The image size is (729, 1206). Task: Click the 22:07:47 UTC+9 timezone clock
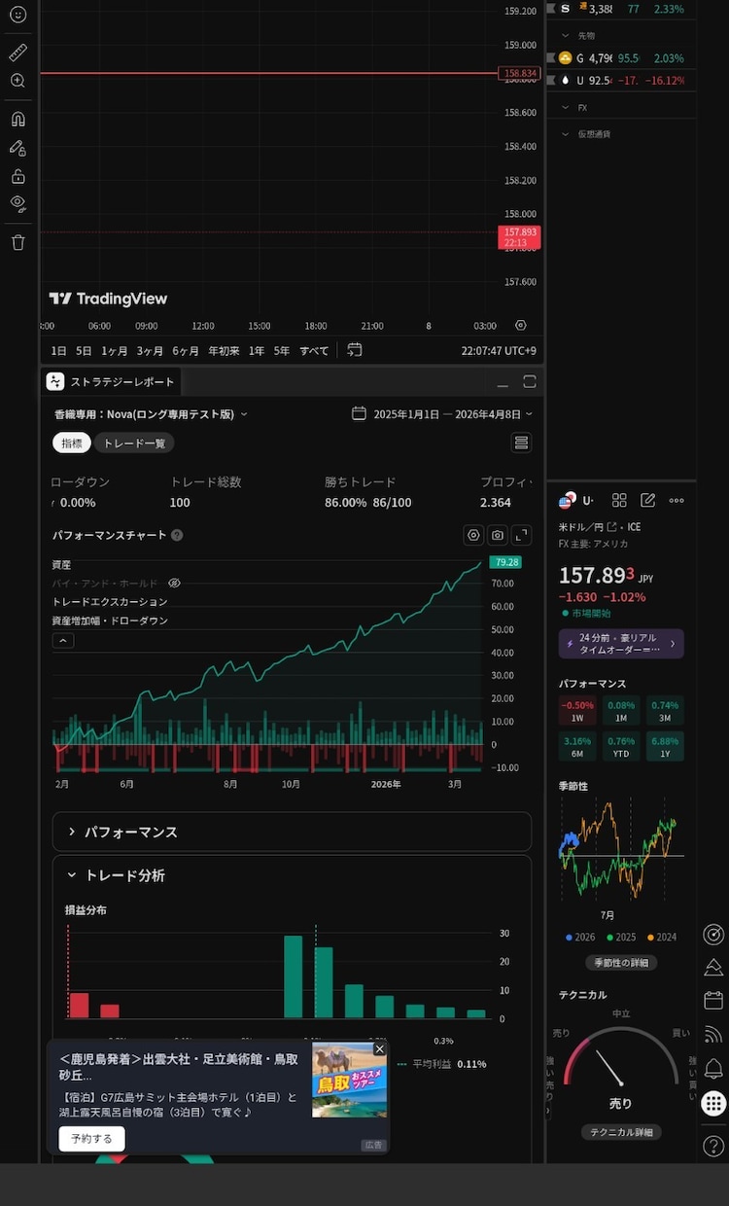498,351
